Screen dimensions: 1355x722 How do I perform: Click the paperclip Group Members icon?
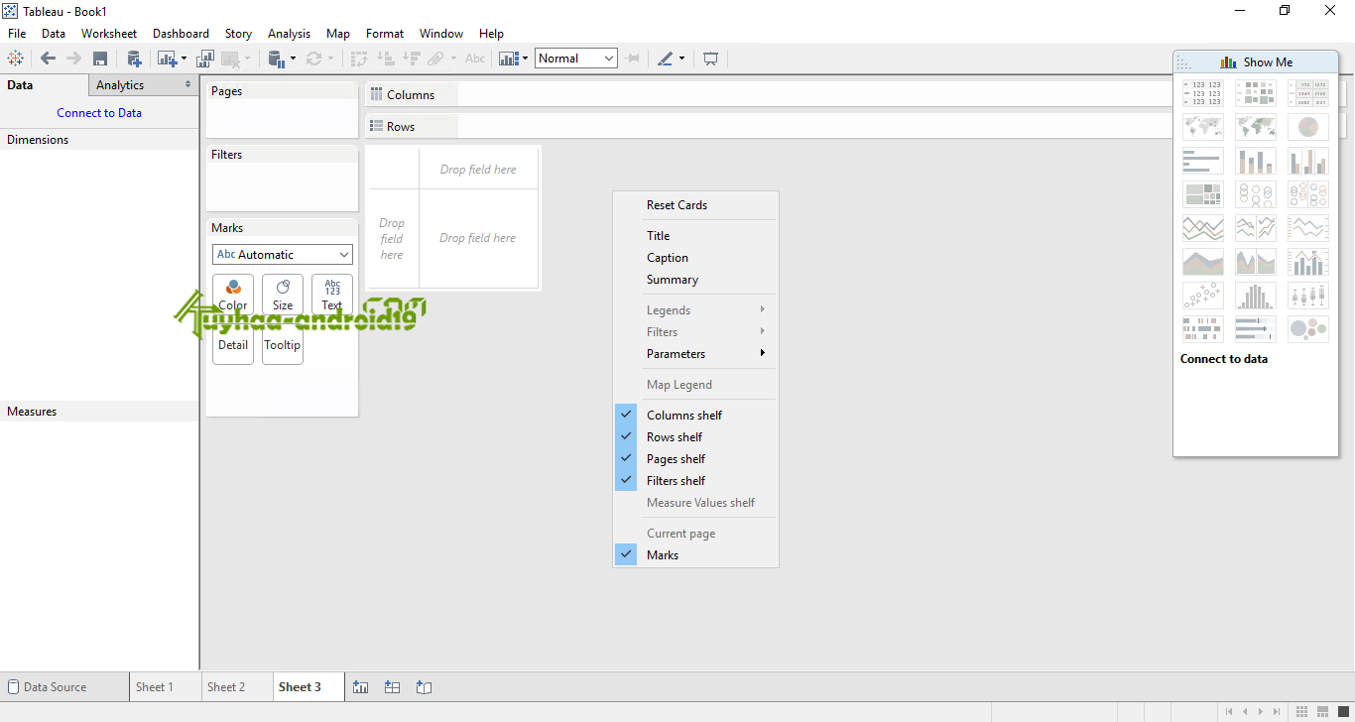pos(435,59)
